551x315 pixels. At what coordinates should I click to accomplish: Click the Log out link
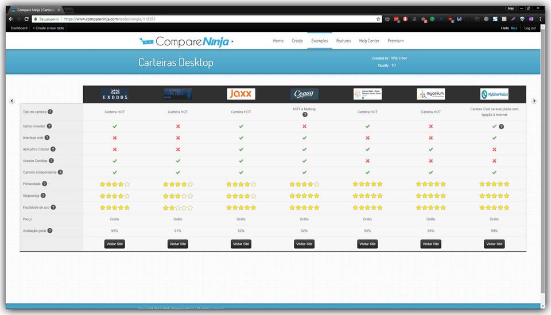[530, 28]
